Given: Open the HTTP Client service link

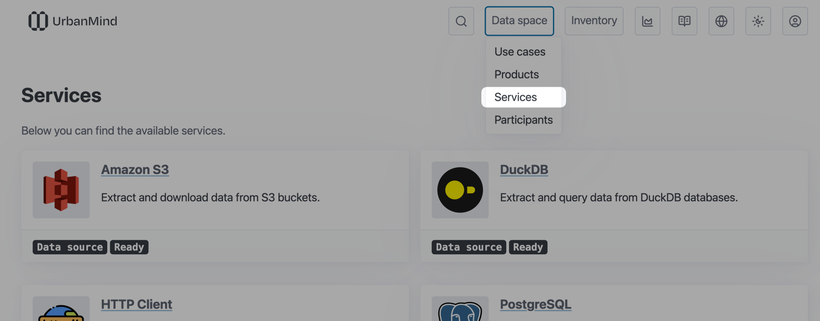Looking at the screenshot, I should pyautogui.click(x=136, y=304).
